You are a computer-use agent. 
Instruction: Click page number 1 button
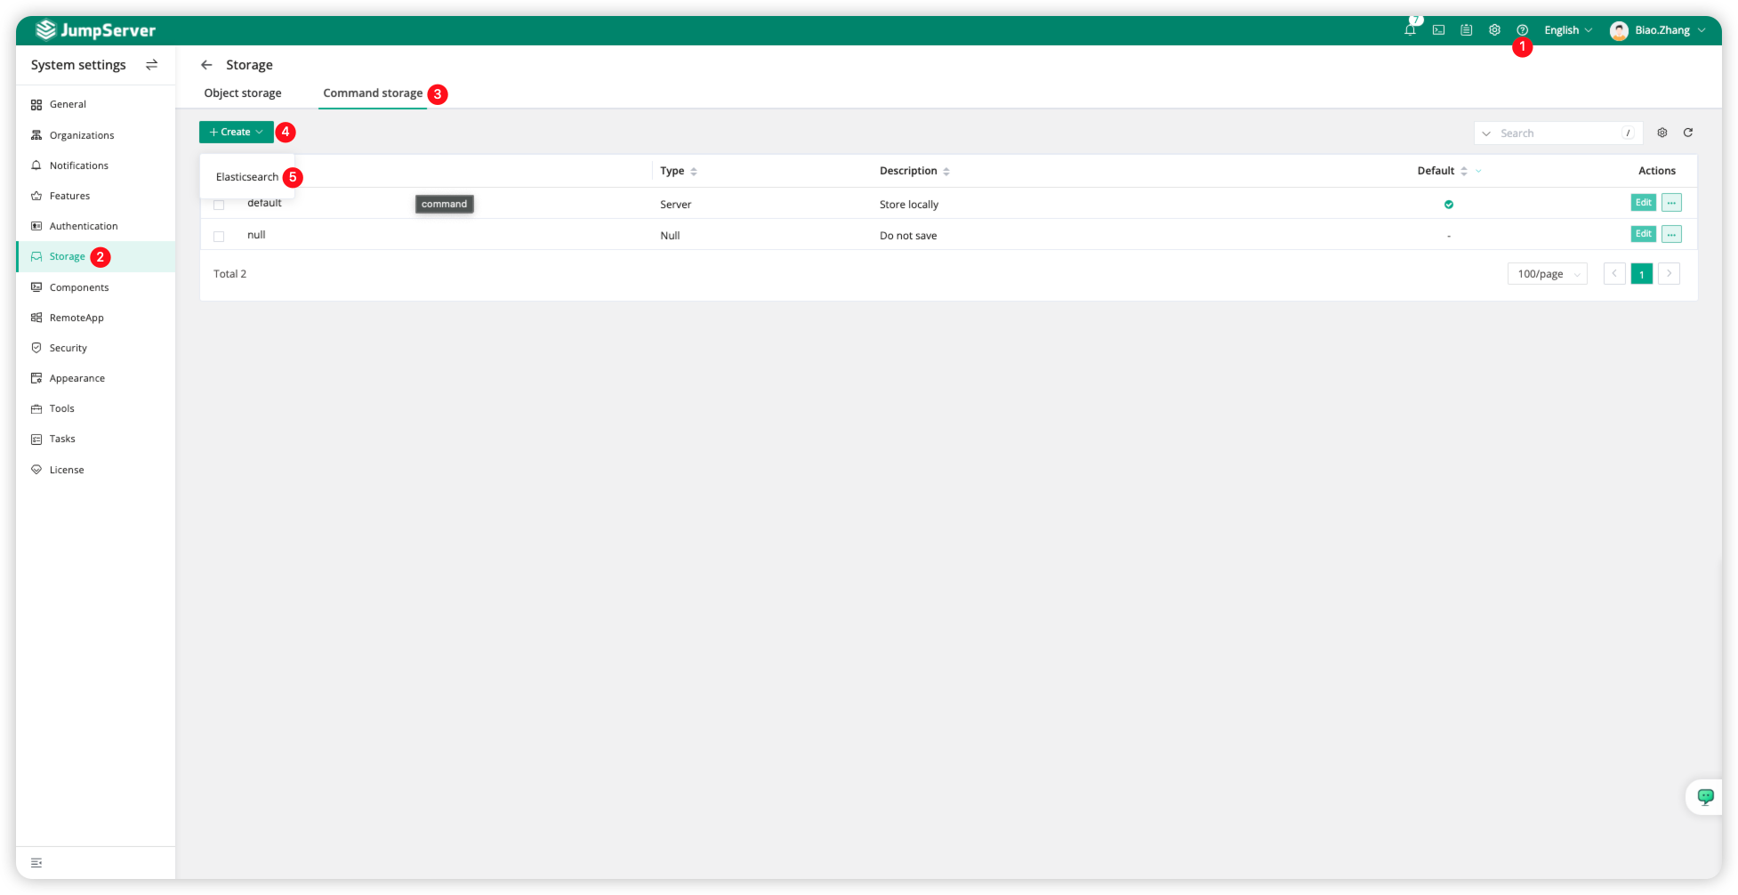[1642, 274]
